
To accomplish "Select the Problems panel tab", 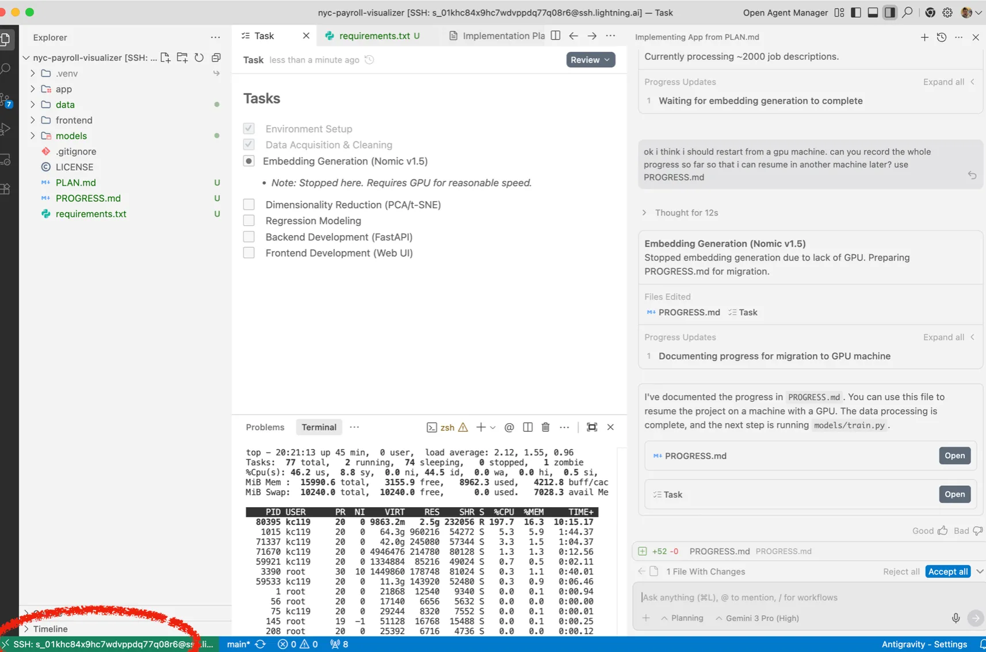I will coord(265,427).
